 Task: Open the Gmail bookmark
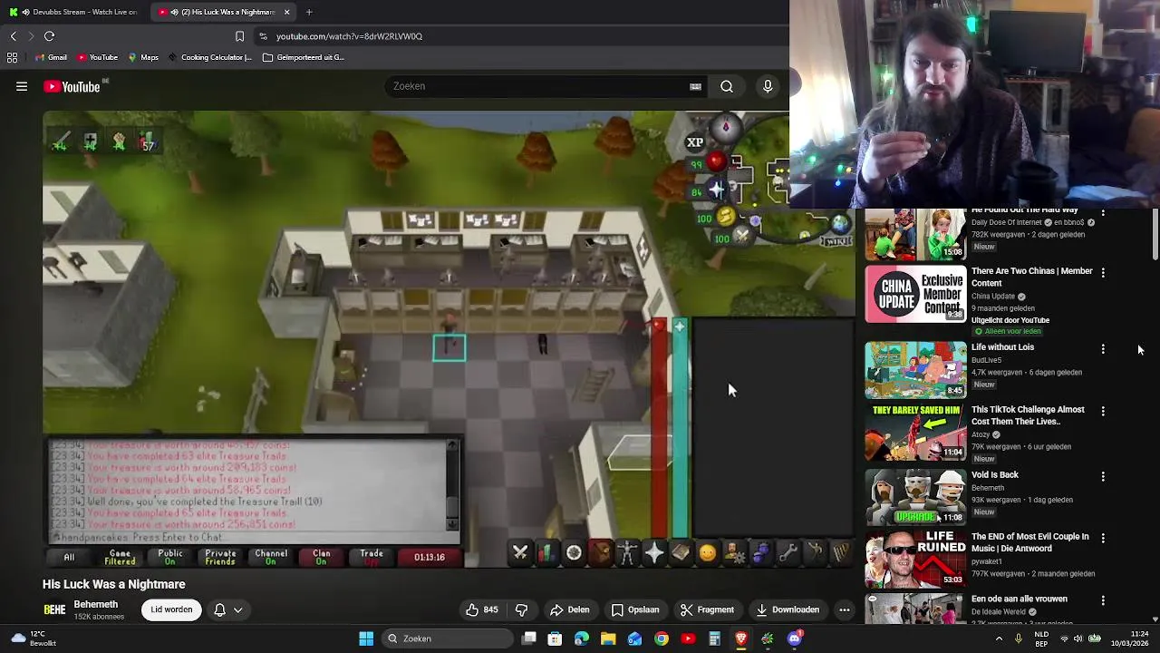coord(51,57)
